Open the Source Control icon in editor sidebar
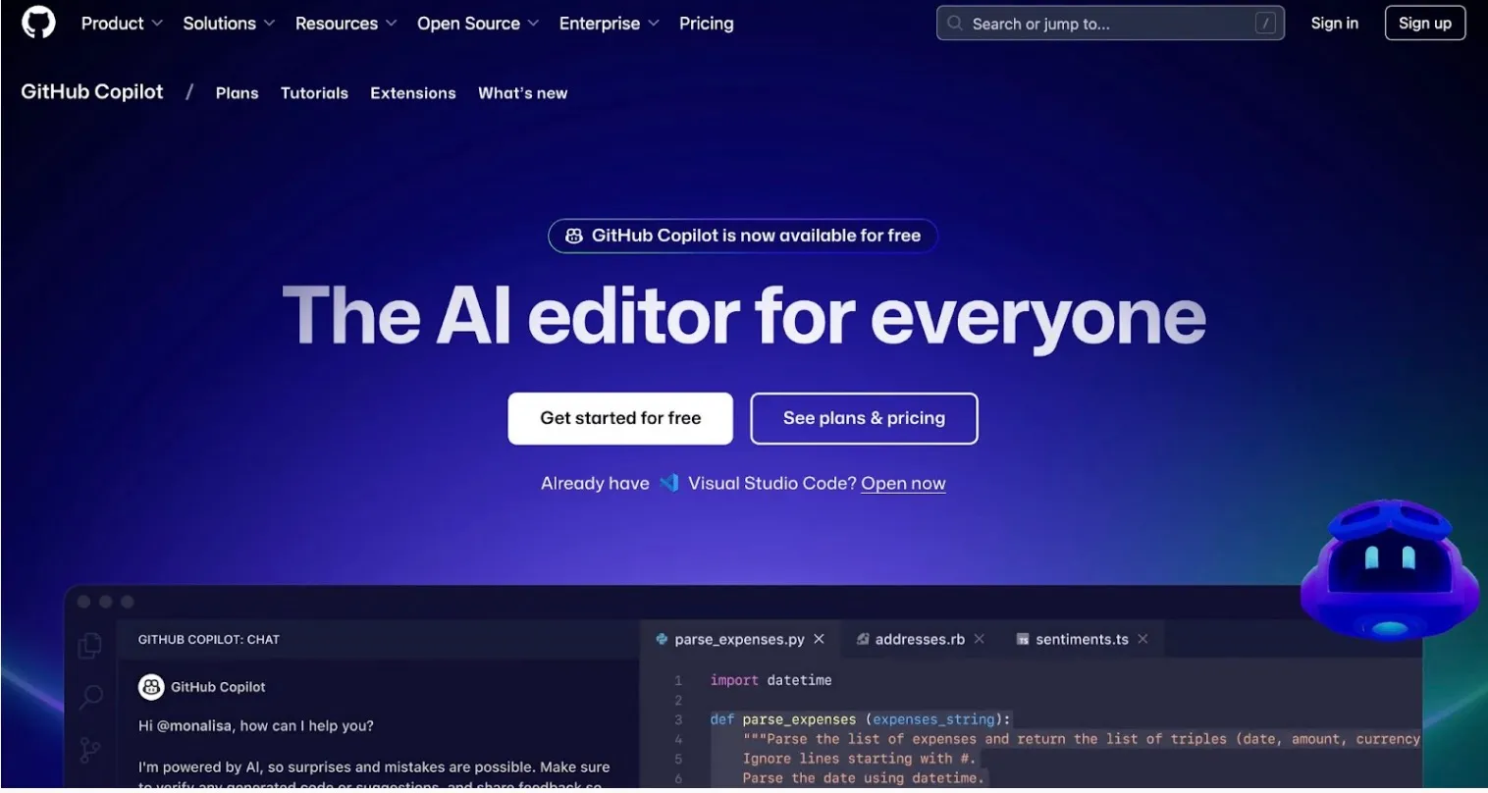Image resolution: width=1488 pixels, height=793 pixels. (x=89, y=750)
